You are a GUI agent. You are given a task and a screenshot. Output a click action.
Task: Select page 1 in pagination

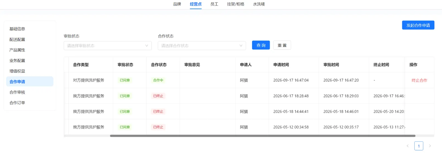(x=419, y=146)
